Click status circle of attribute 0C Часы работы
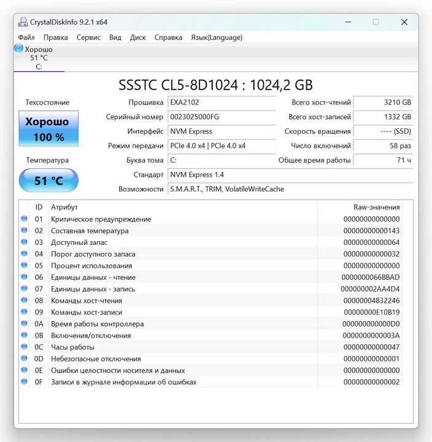This screenshot has width=432, height=442. (24, 347)
